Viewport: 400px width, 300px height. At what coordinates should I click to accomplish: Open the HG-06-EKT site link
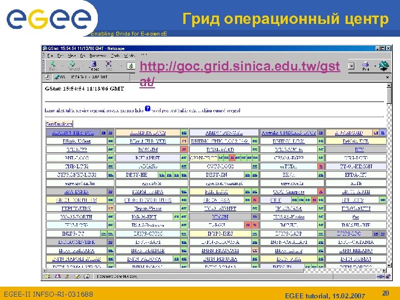[x=144, y=217]
